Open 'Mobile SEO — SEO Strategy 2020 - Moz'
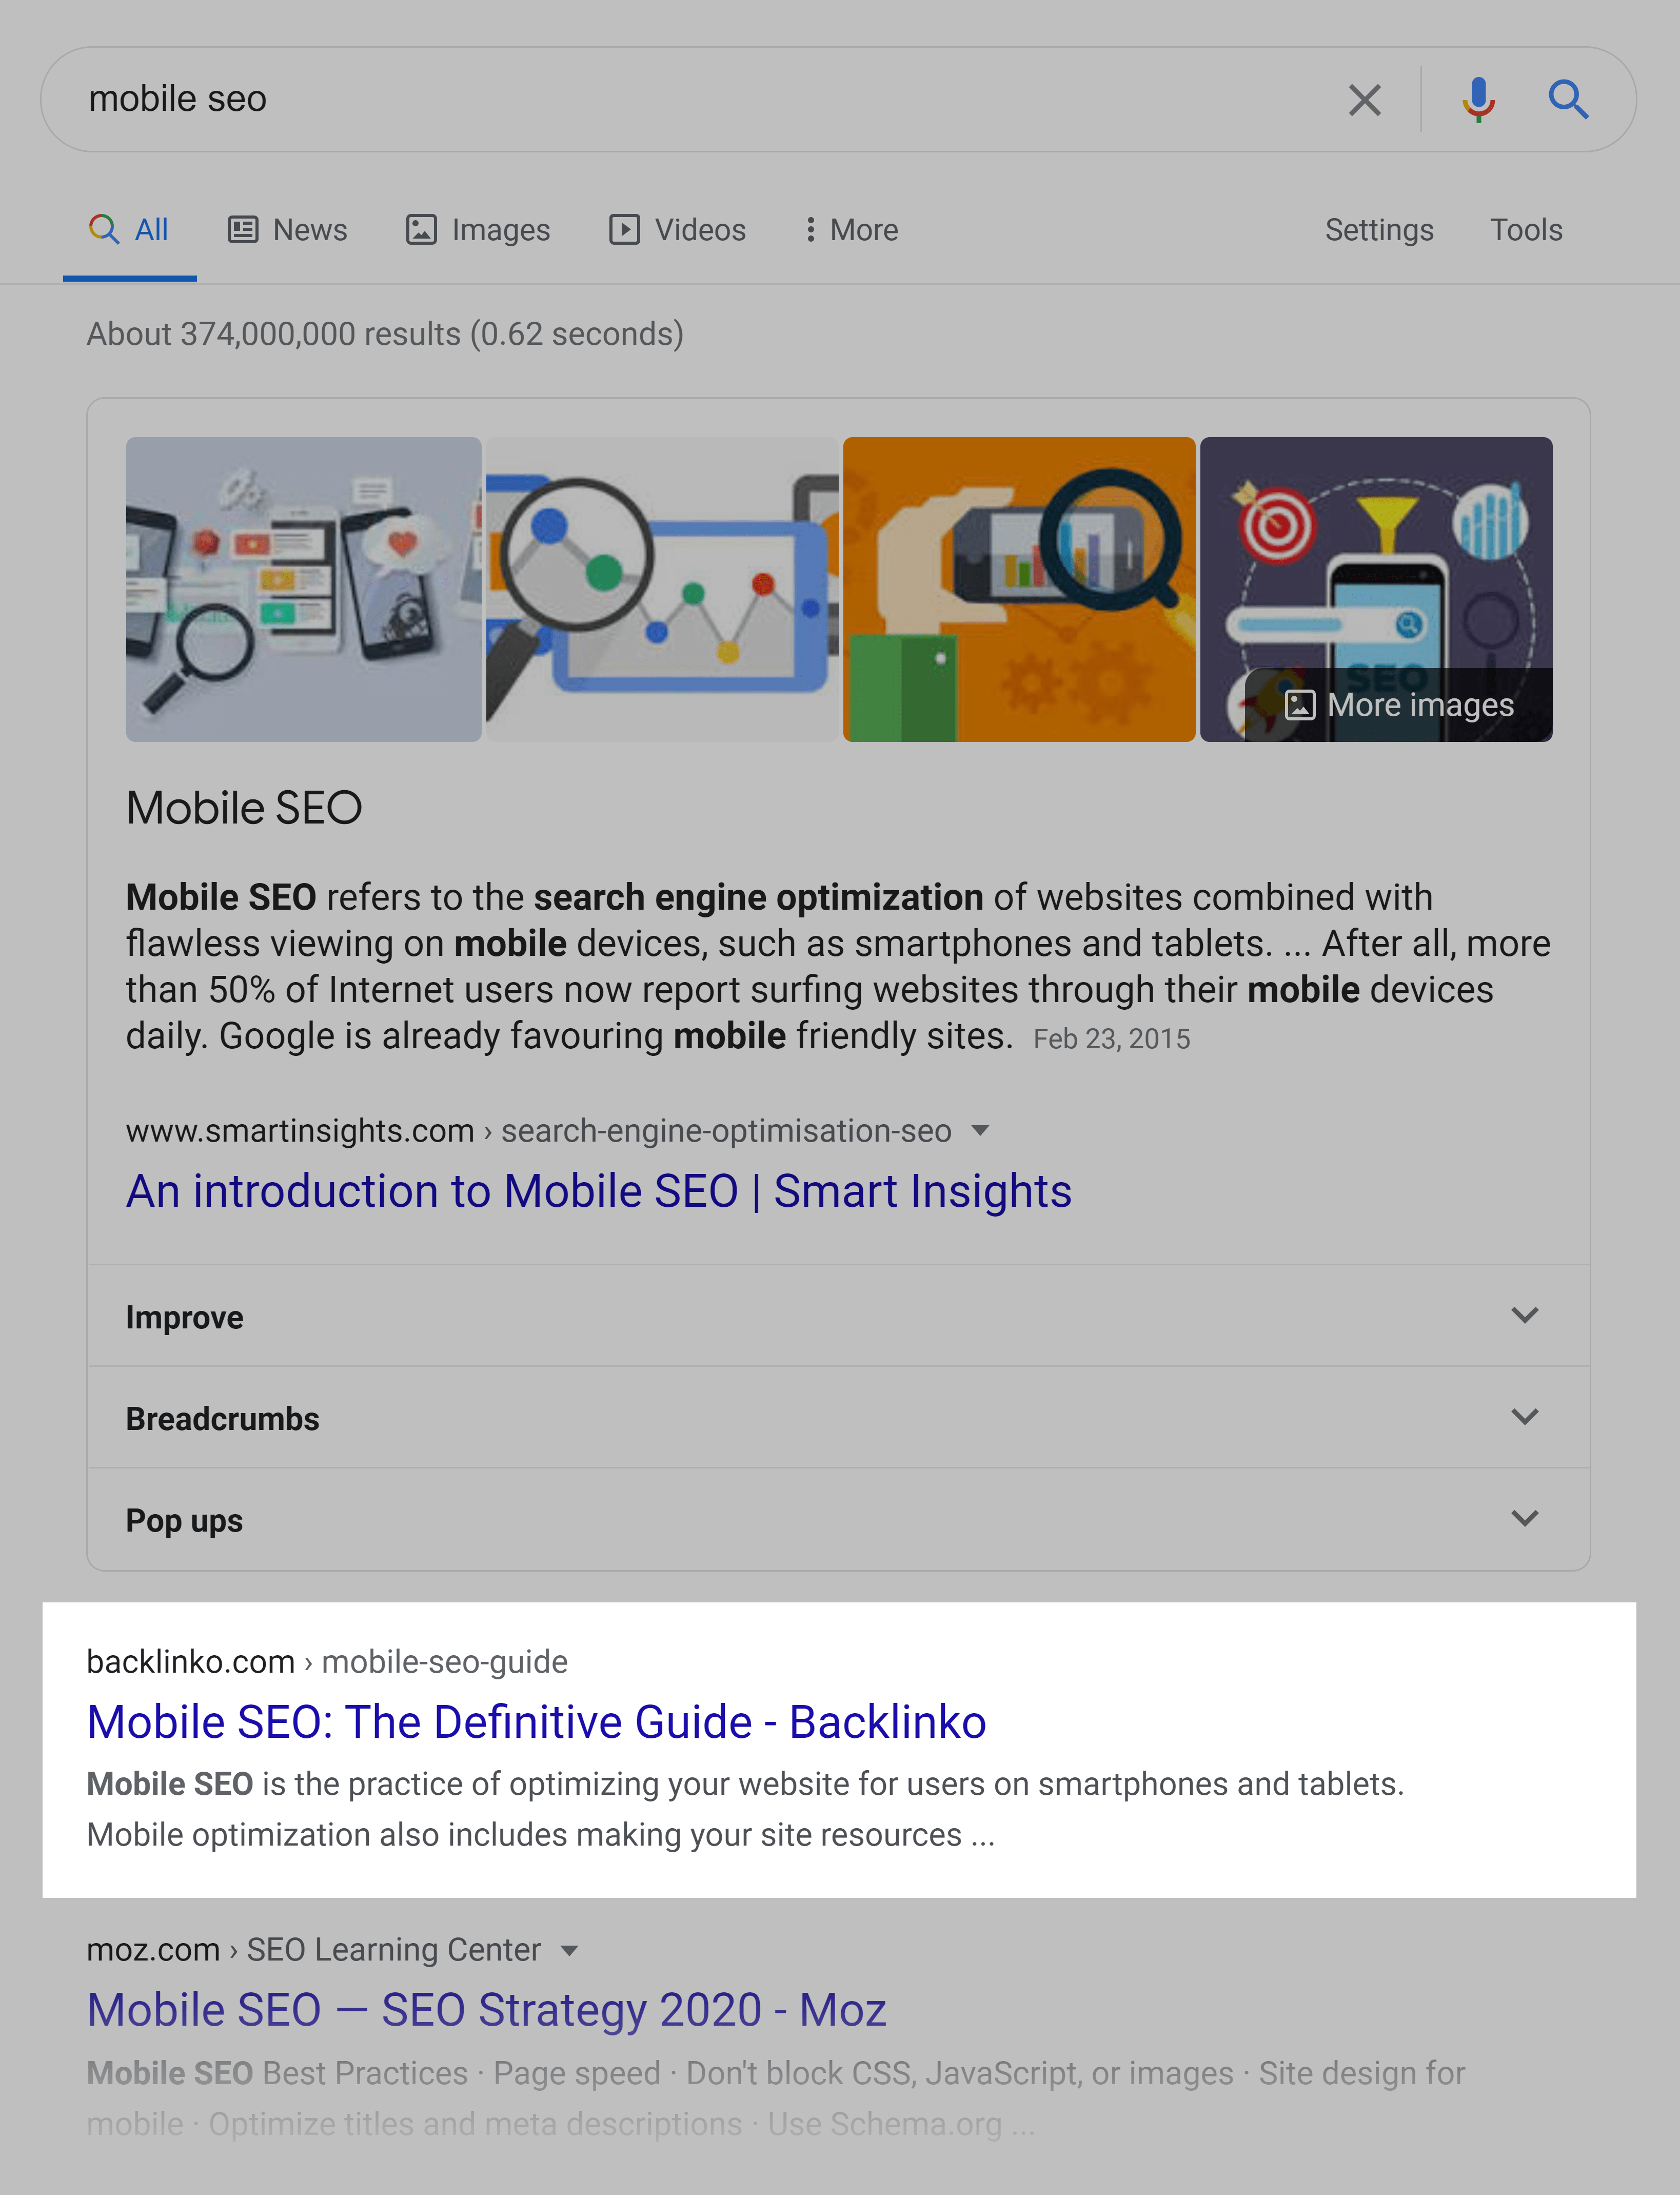 tap(487, 2010)
